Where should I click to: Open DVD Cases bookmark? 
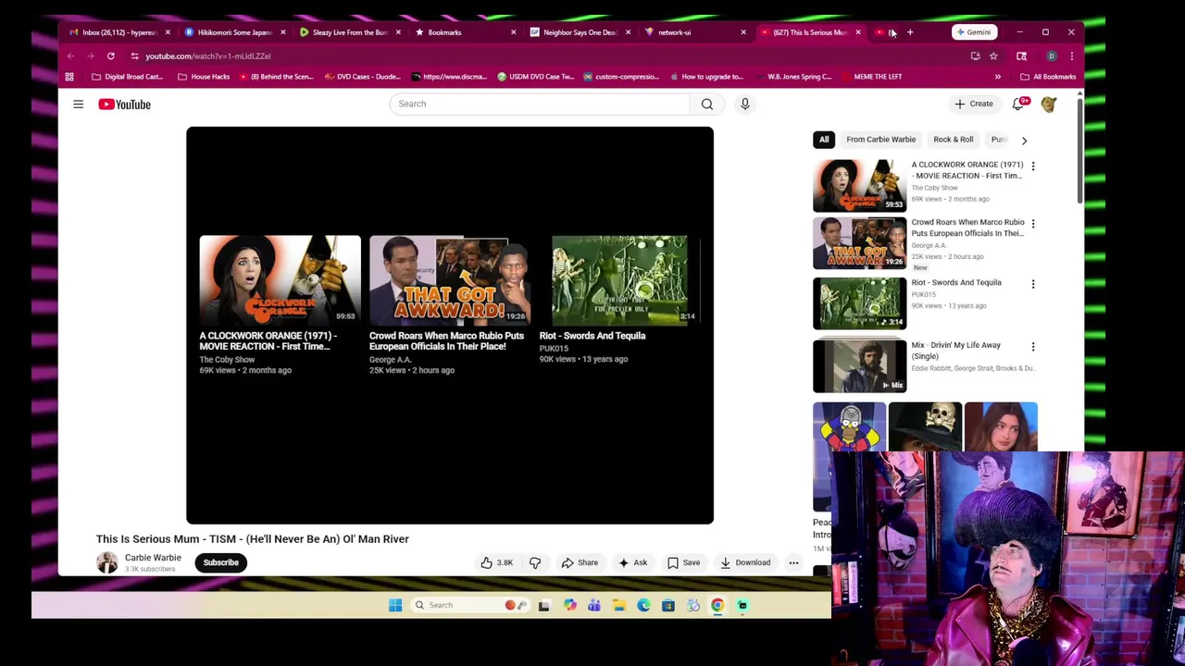(362, 77)
